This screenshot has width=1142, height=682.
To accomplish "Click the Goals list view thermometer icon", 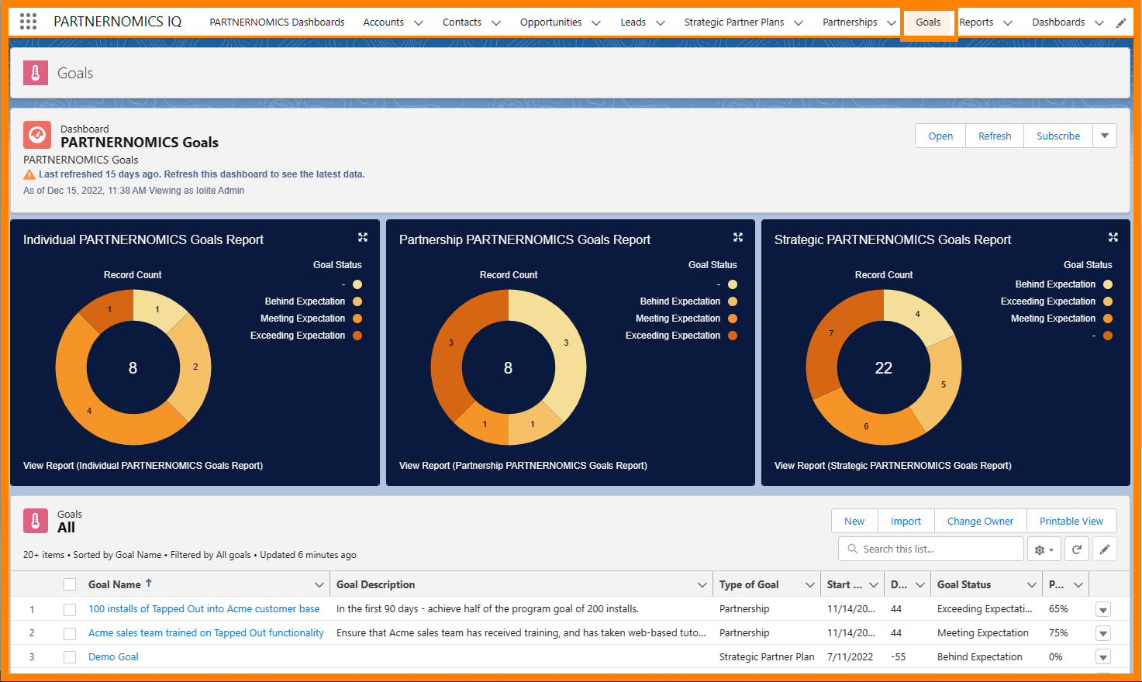I will tap(36, 521).
